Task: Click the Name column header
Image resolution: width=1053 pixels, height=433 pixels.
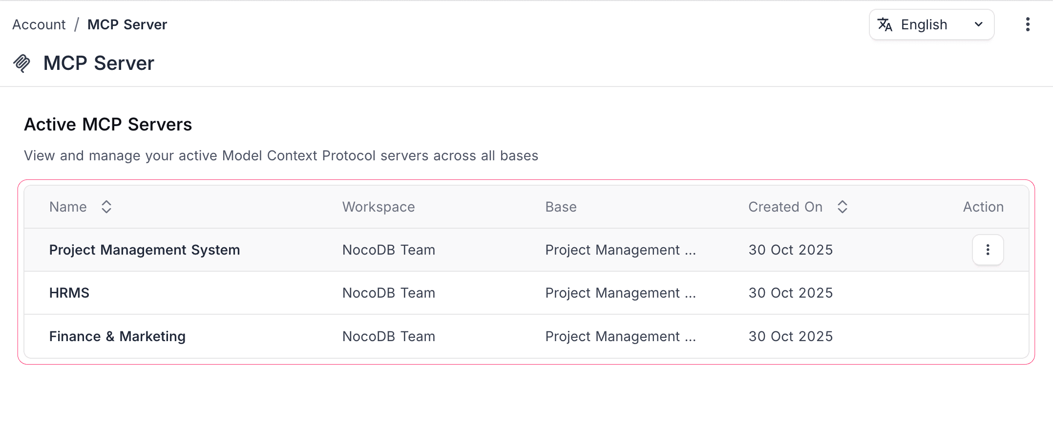Action: [x=68, y=207]
